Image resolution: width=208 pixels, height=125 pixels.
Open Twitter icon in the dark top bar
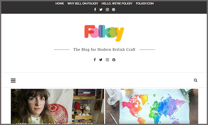[101, 10]
